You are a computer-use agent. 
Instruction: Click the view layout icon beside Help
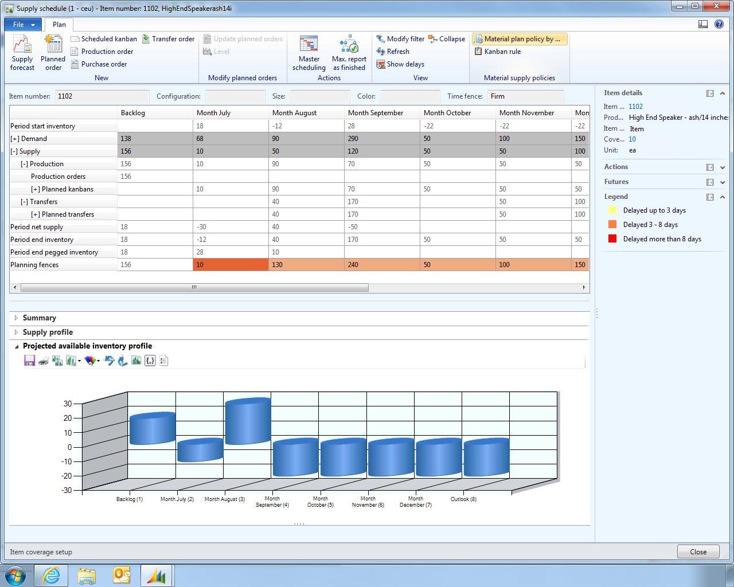703,24
